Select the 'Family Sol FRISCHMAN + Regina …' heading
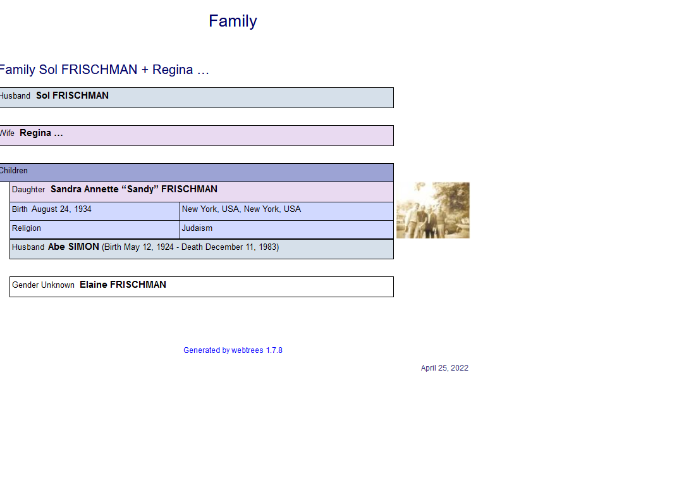The image size is (691, 499). tap(104, 70)
